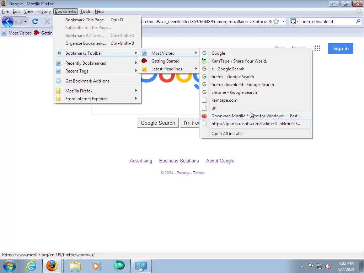Screen dimensions: 364x273
Task: Expand Recent Tags submenu
Action: pyautogui.click(x=97, y=71)
